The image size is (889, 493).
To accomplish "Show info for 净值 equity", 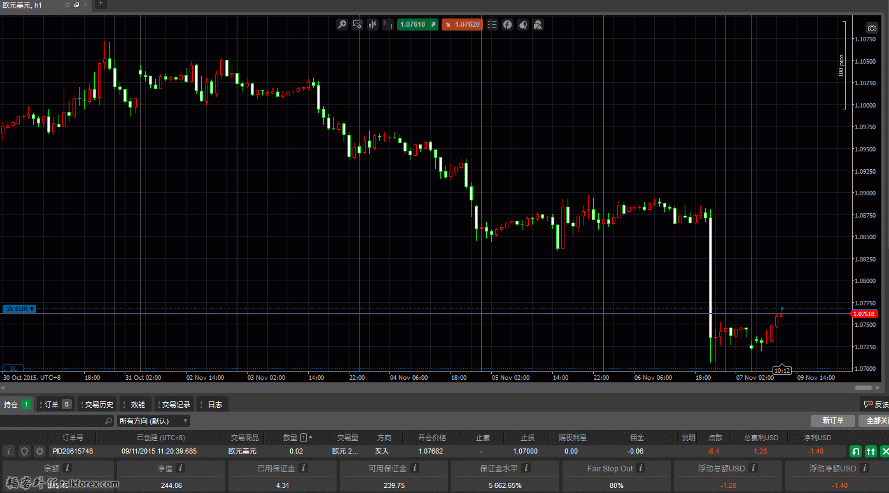I will tap(180, 468).
